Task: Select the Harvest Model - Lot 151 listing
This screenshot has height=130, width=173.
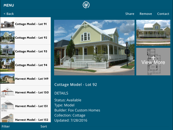Action: click(25, 106)
